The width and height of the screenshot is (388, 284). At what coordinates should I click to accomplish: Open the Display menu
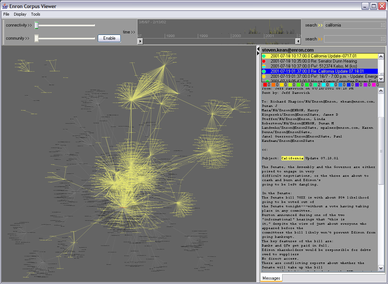tap(20, 14)
